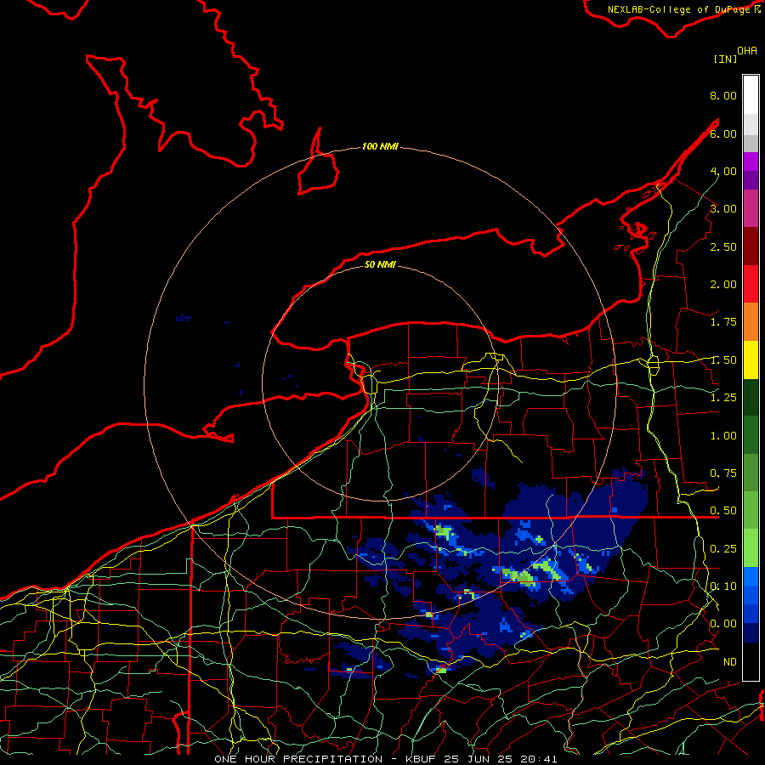Click the 8.00 legend value
765x765 pixels.
pos(723,95)
